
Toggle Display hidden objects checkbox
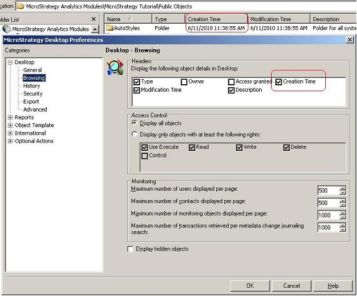[130, 249]
